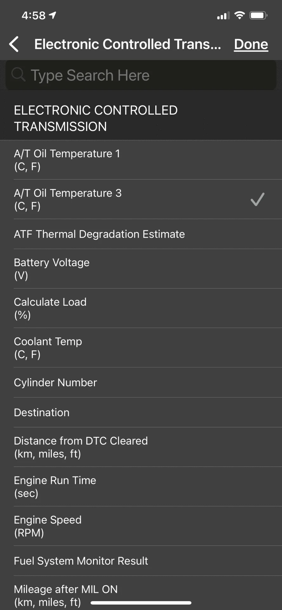Tap the back arrow icon
282x610 pixels.
(x=14, y=44)
